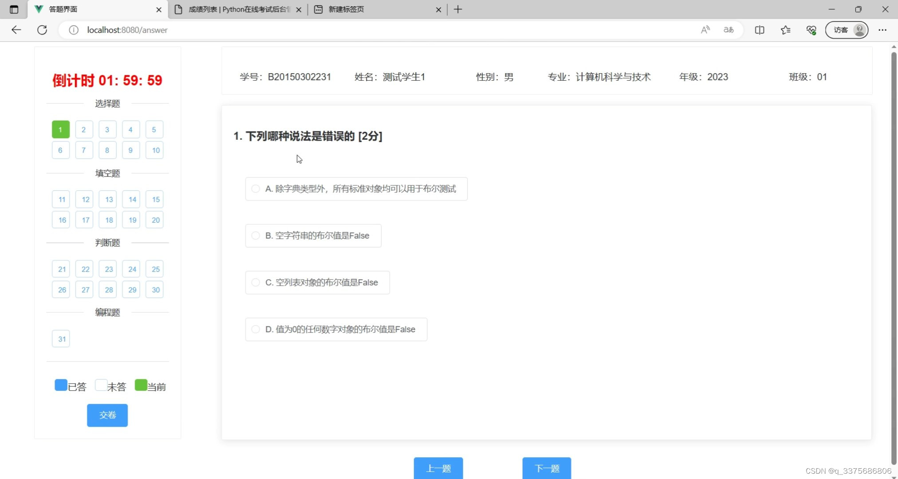The width and height of the screenshot is (898, 479).
Task: Open the 访客 guest profile button
Action: point(847,30)
